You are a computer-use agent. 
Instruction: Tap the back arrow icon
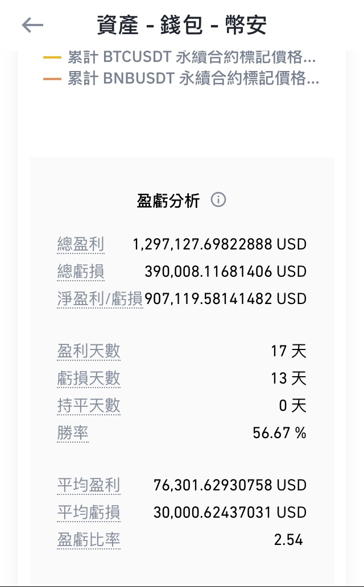click(32, 25)
